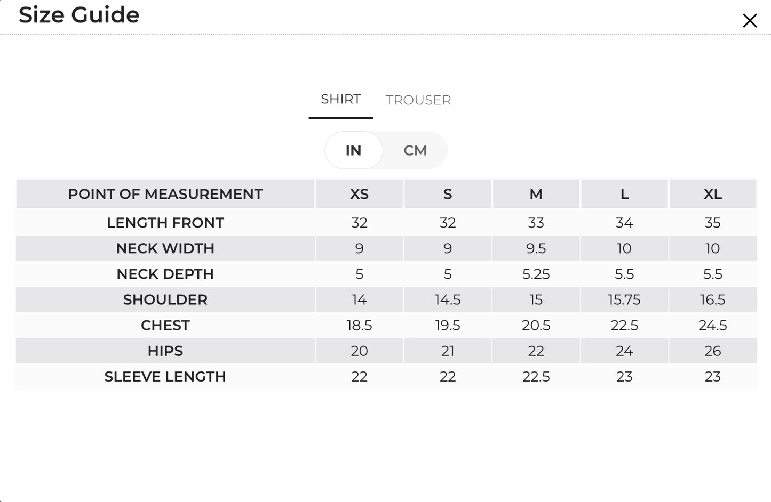Click the POINT OF MEASUREMENT header
This screenshot has width=771, height=502.
click(165, 194)
